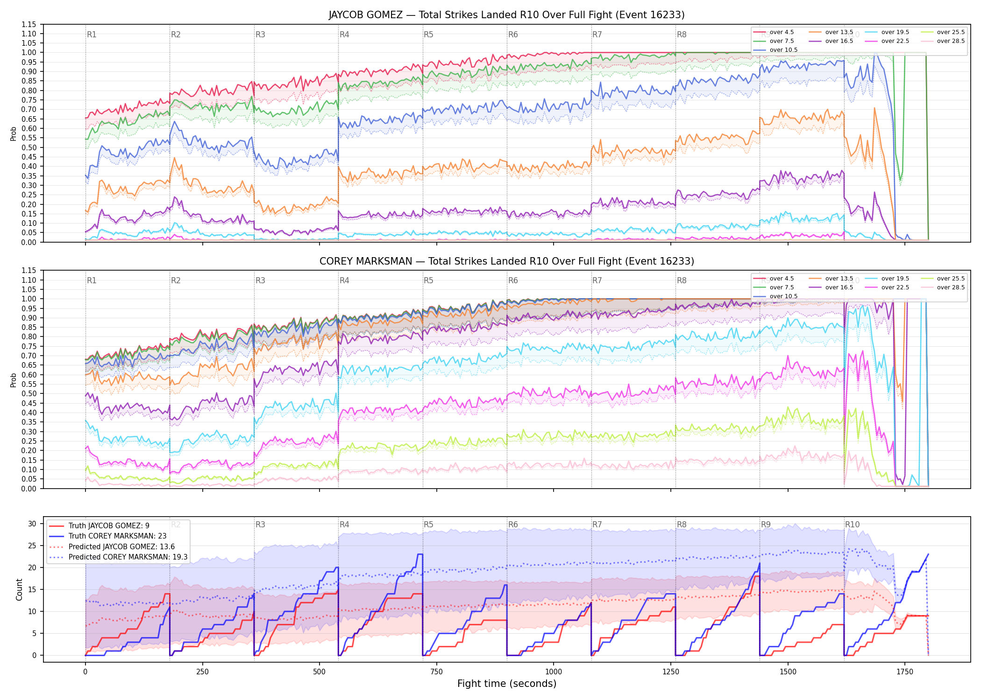This screenshot has height=700, width=981.
Task: Click the R1 marker in Gomez chart
Action: point(92,35)
